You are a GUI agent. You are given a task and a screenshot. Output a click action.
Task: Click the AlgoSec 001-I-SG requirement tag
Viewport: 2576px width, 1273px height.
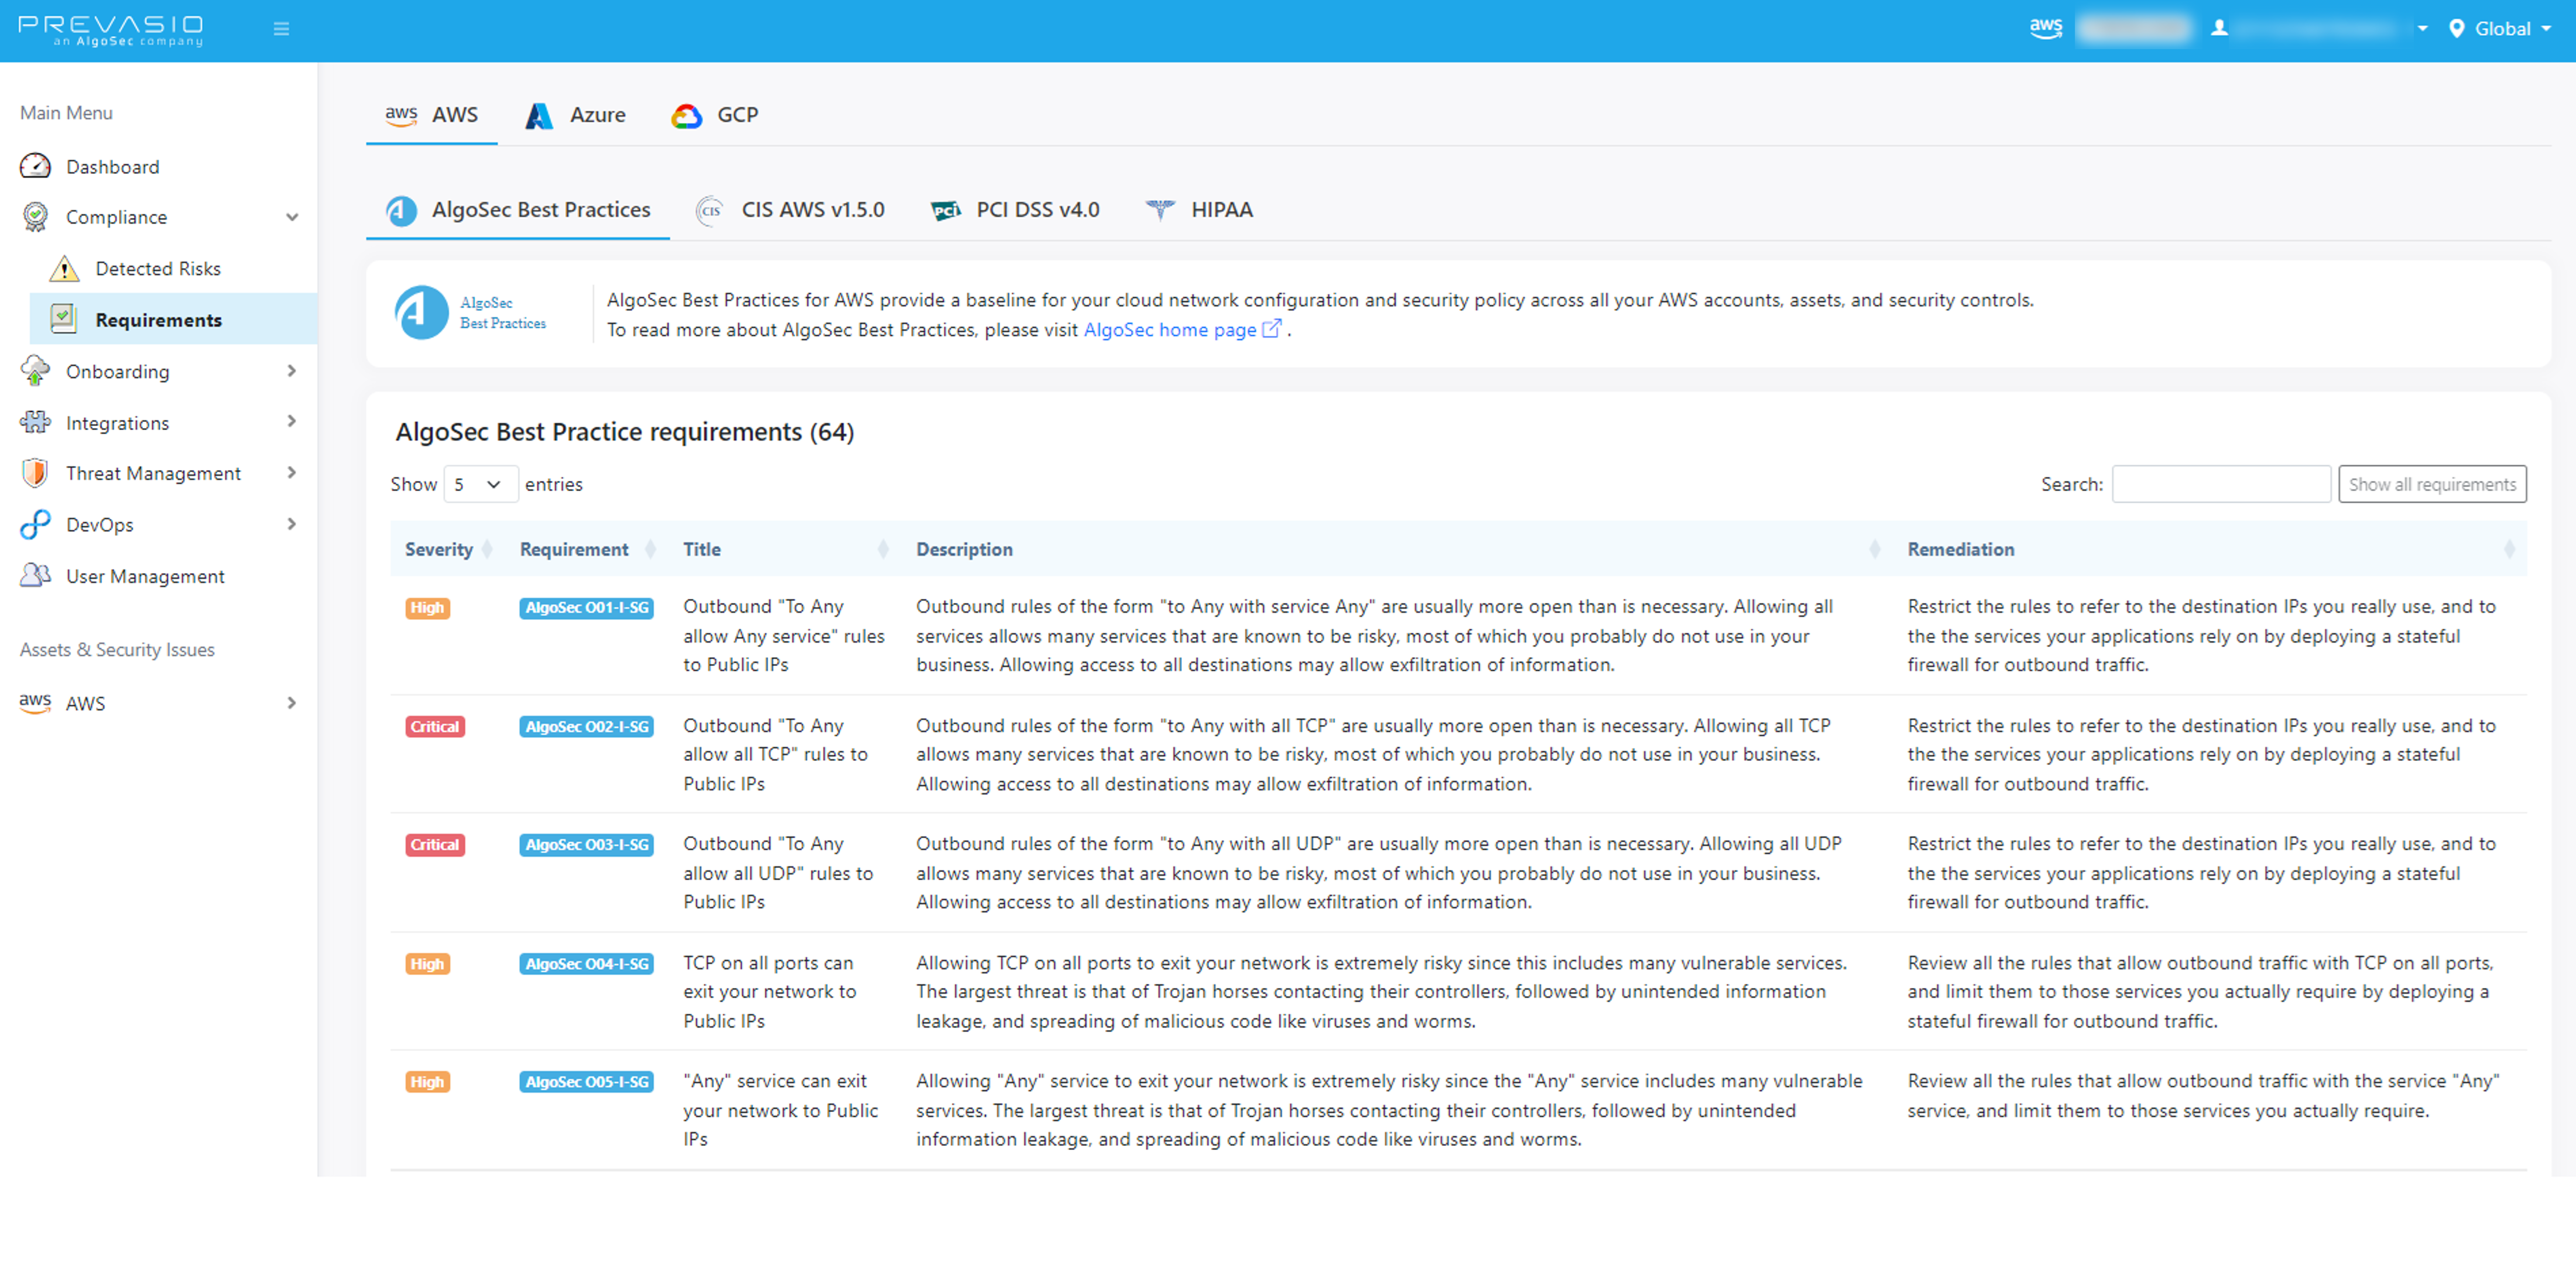(586, 607)
